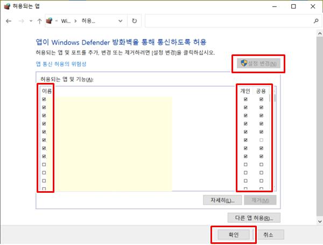This screenshot has width=323, height=245.
Task: Toggle the first row's 개인 checkbox
Action: [245, 99]
